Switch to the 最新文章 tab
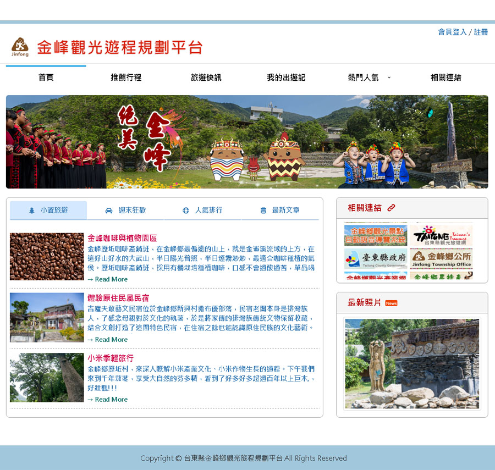The width and height of the screenshot is (495, 470). coord(280,210)
